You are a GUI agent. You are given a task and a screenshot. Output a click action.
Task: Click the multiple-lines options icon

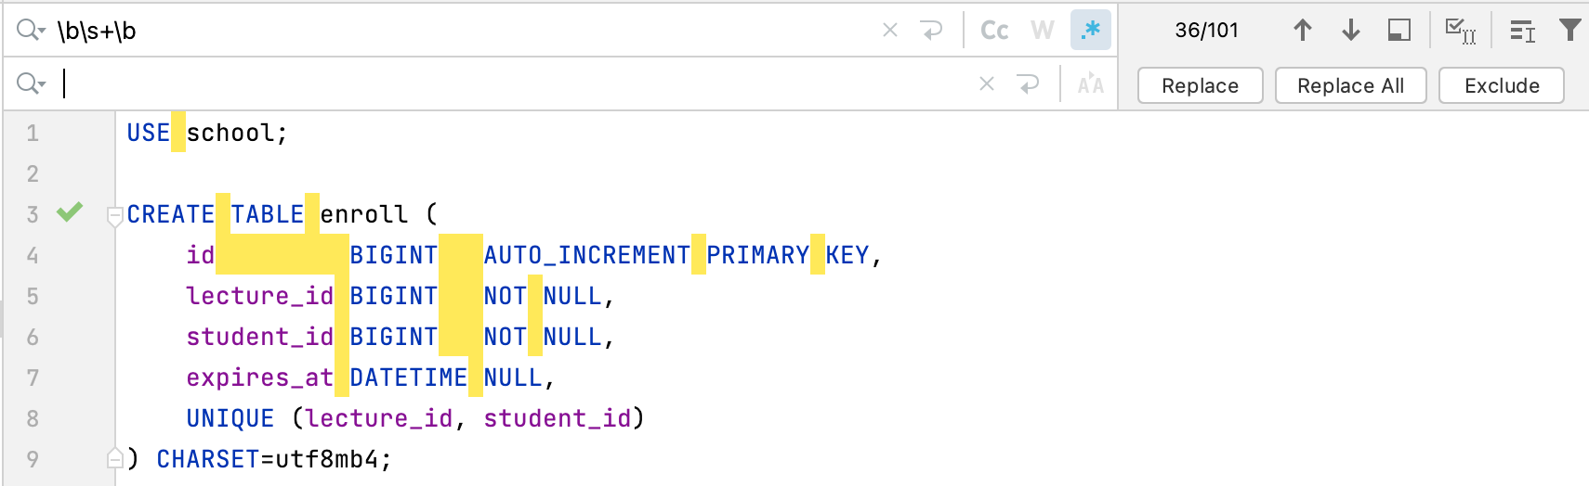pyautogui.click(x=1522, y=31)
